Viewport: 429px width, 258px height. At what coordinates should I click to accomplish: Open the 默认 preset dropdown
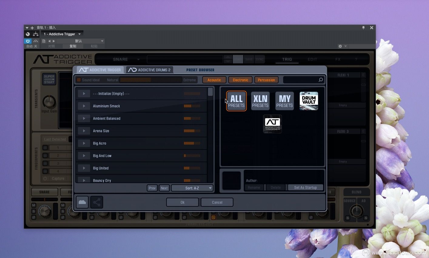coord(80,41)
